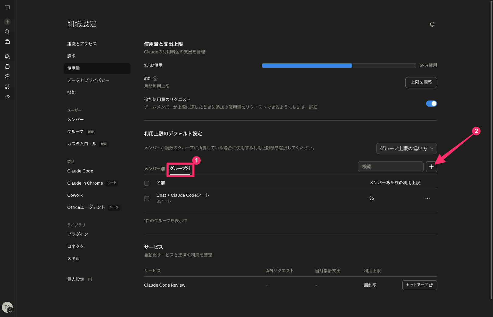Open the グループ上限の低い方 dropdown
Viewport: 493px width, 317px height.
406,148
